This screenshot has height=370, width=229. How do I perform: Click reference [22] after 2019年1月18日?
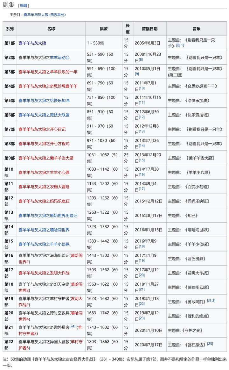tap(142, 304)
